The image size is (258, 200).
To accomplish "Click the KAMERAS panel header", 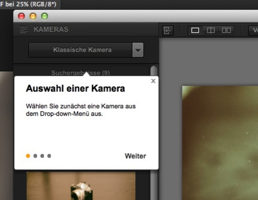I will click(51, 29).
